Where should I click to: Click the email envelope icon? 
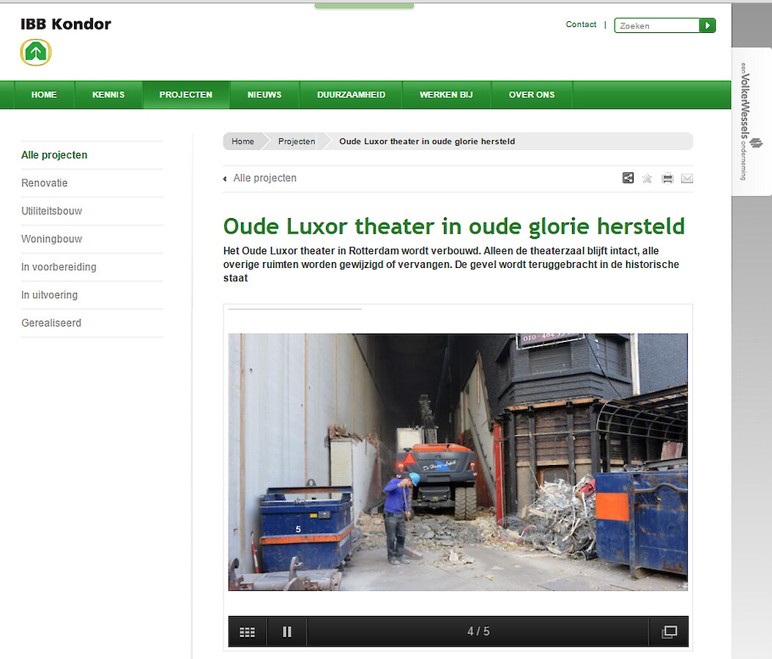(x=687, y=178)
